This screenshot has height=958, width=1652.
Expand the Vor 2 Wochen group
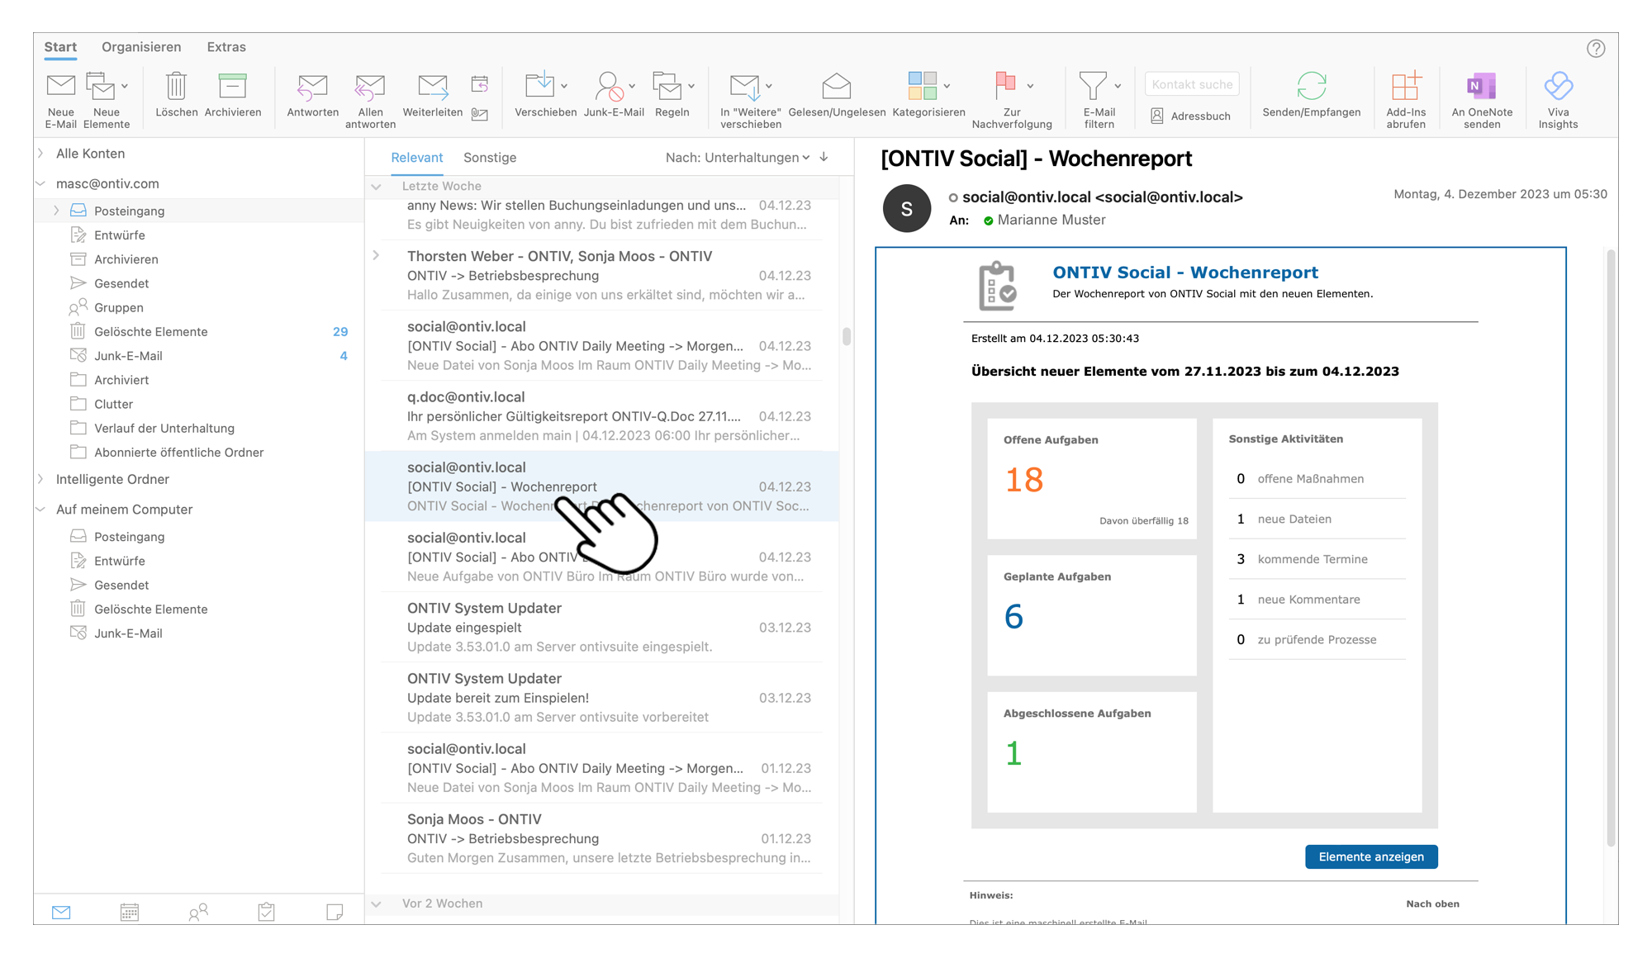click(377, 903)
